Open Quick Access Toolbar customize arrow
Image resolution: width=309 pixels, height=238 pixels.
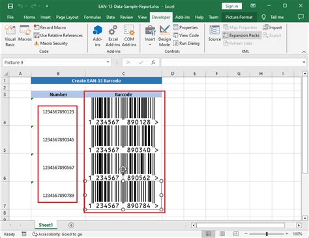[x=47, y=7]
